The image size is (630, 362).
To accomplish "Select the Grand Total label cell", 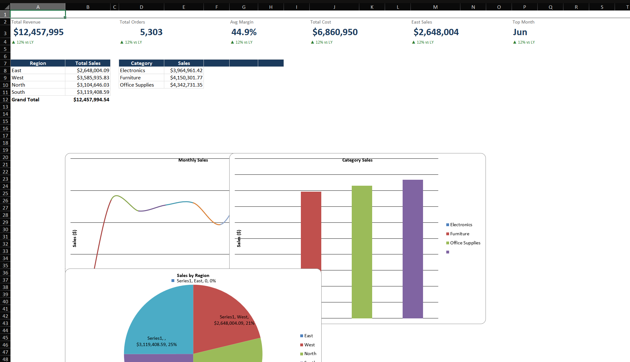I will tap(38, 99).
